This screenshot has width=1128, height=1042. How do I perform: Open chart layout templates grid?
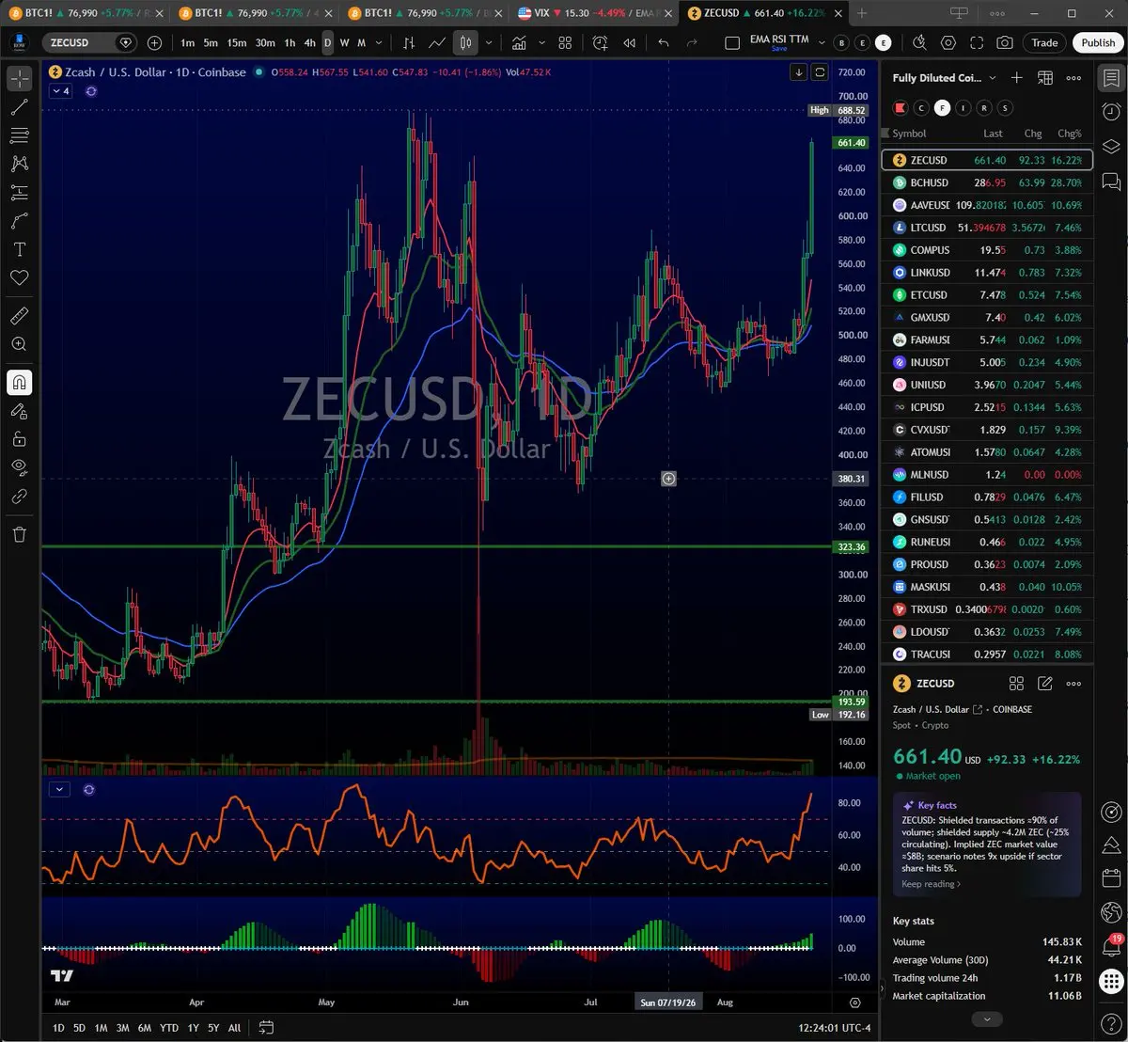[565, 43]
